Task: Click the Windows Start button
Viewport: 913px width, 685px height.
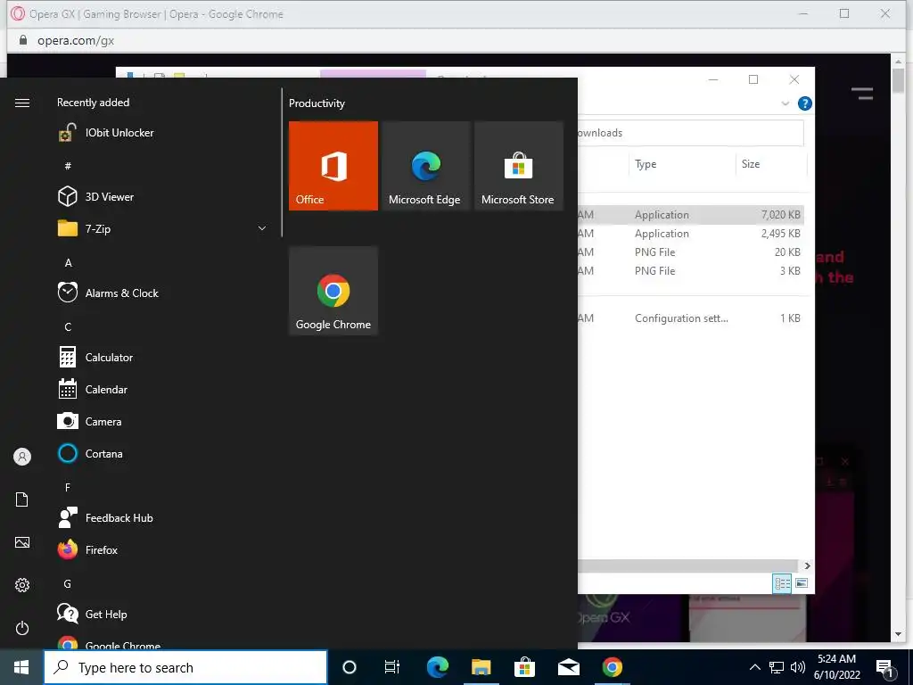Action: click(x=21, y=667)
